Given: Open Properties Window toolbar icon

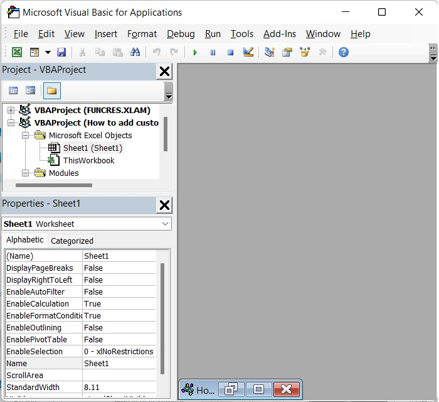Looking at the screenshot, I should tap(287, 52).
